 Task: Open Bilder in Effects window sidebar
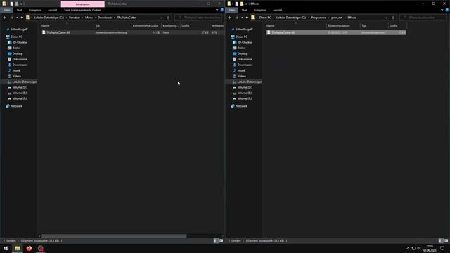click(241, 48)
